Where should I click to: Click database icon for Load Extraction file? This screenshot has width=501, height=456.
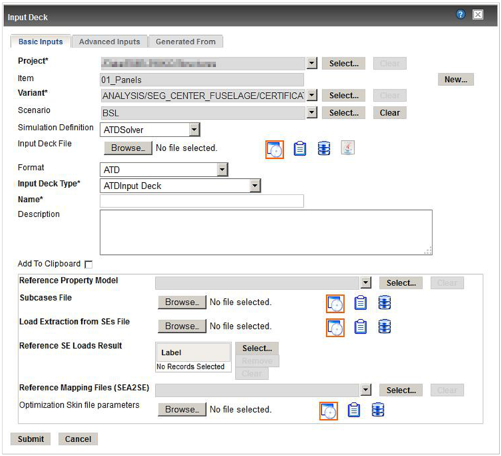[384, 326]
